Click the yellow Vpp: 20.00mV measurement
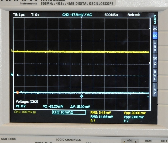This screenshot has height=143, width=168. (x=135, y=113)
